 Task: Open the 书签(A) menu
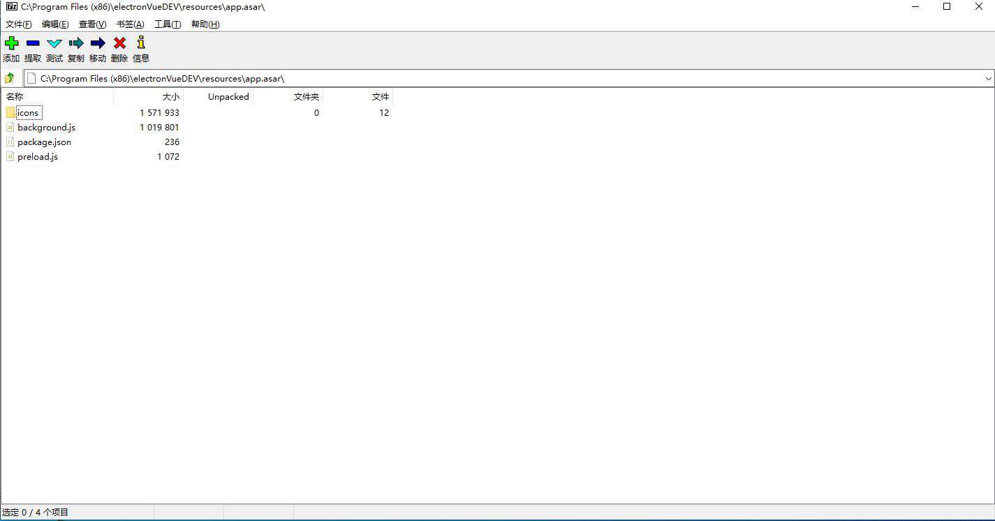[131, 24]
